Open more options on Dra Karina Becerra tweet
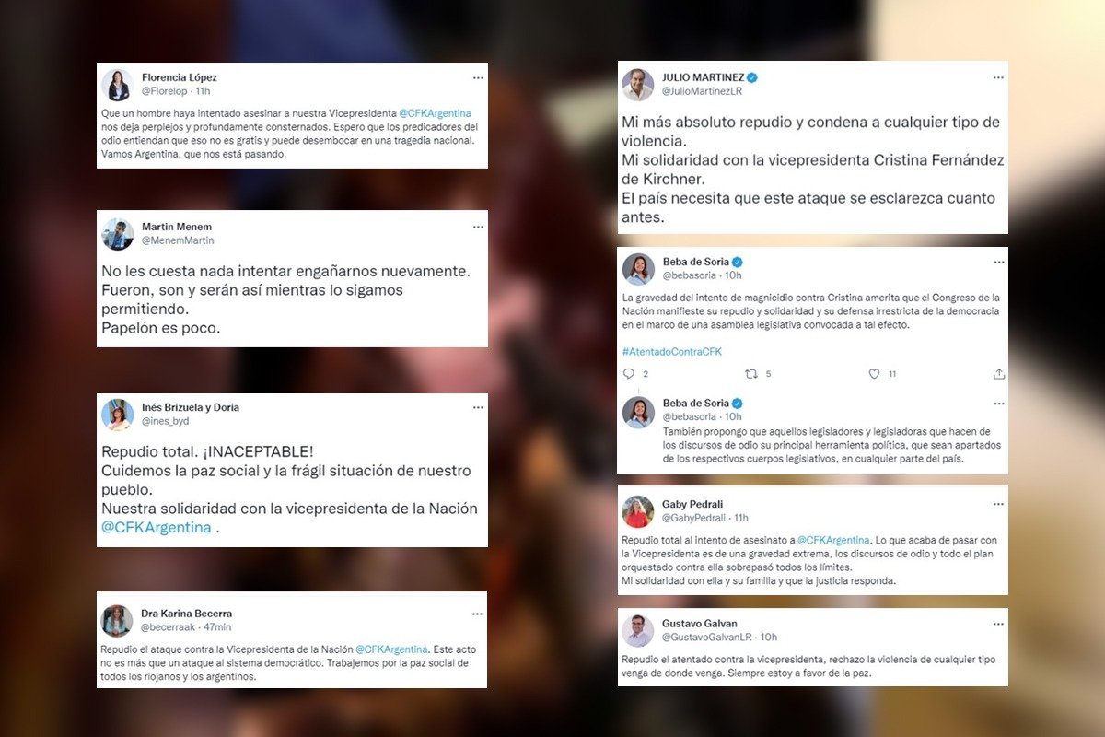This screenshot has height=737, width=1105. [478, 614]
